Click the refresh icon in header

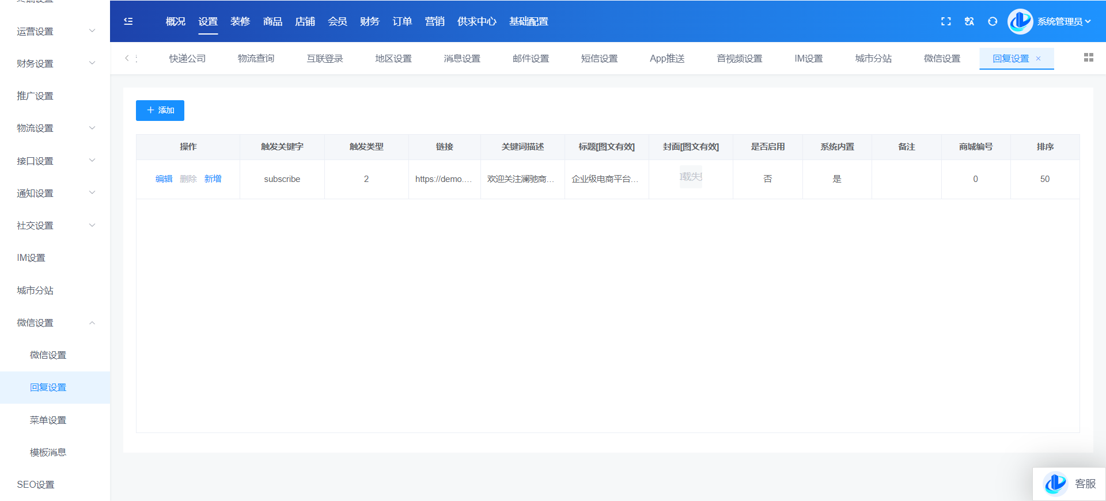coord(993,21)
